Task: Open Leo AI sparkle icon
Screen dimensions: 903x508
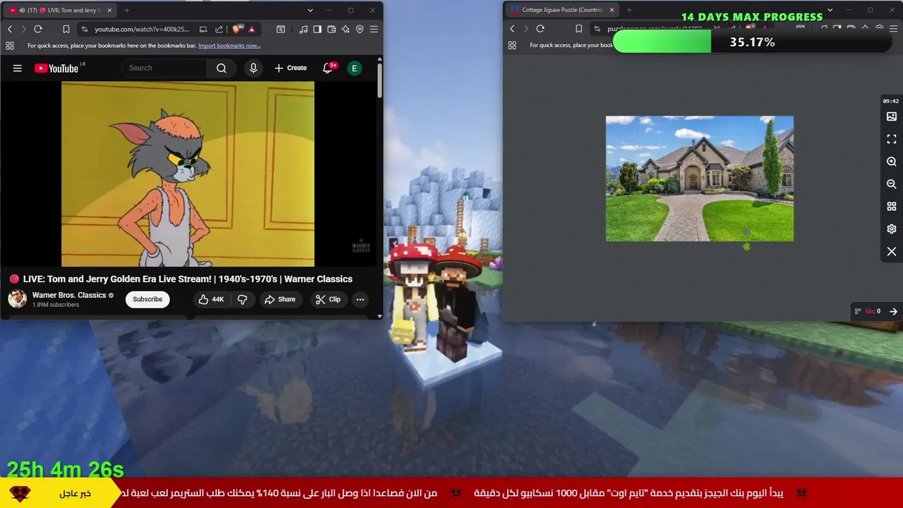Action: click(346, 29)
